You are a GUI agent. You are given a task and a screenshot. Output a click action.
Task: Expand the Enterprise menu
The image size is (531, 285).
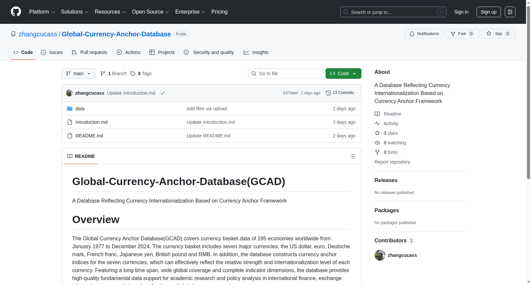pyautogui.click(x=190, y=12)
